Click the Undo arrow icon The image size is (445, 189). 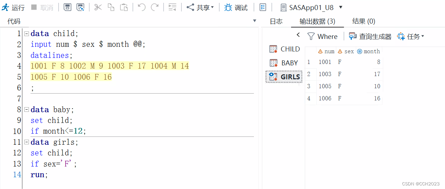pos(142,7)
